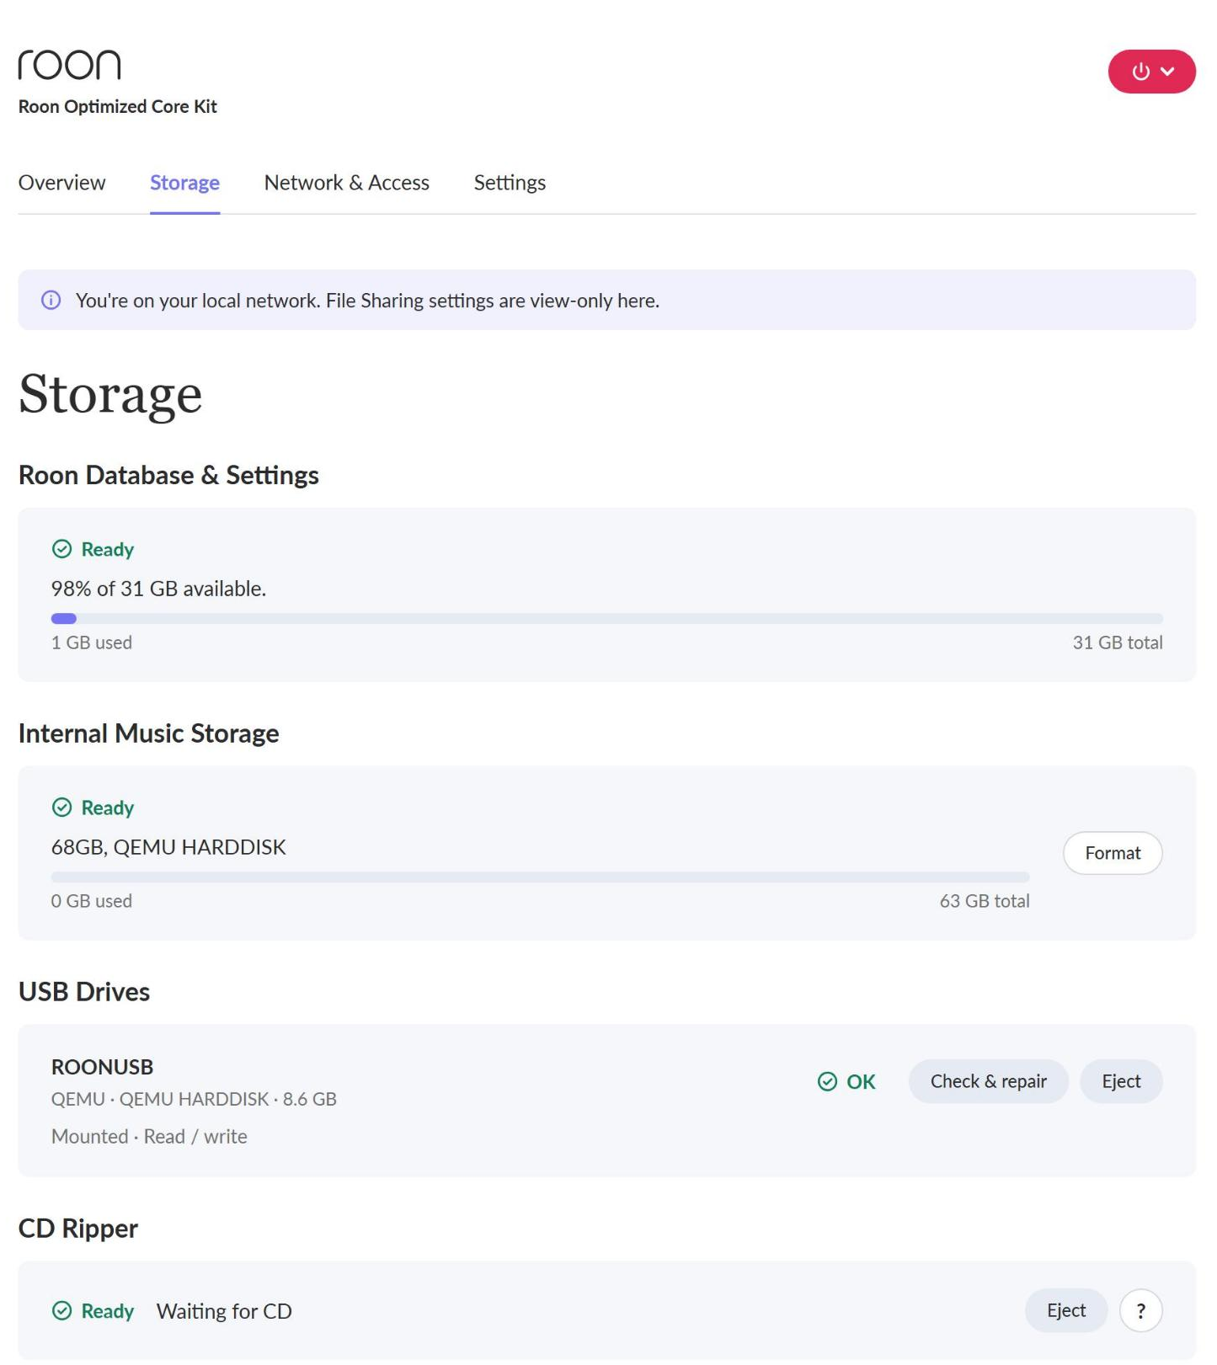Open the CD Ripper help question mark

click(1141, 1311)
